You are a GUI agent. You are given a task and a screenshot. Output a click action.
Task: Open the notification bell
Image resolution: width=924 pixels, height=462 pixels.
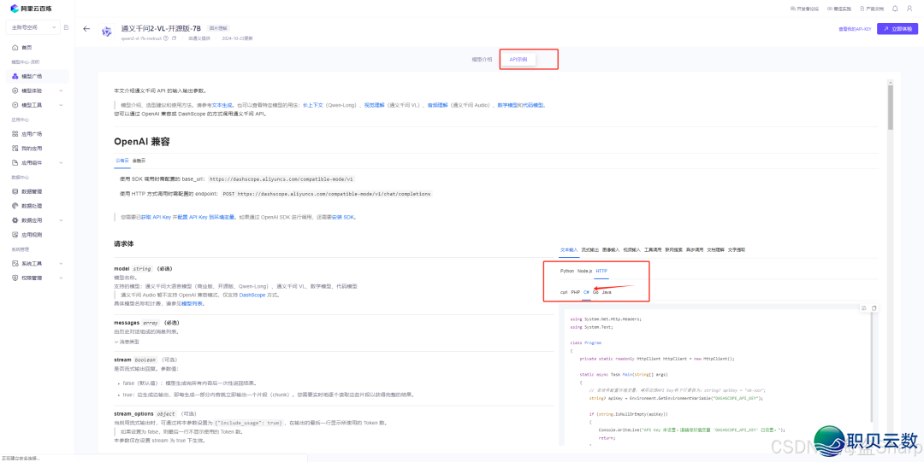pos(895,9)
